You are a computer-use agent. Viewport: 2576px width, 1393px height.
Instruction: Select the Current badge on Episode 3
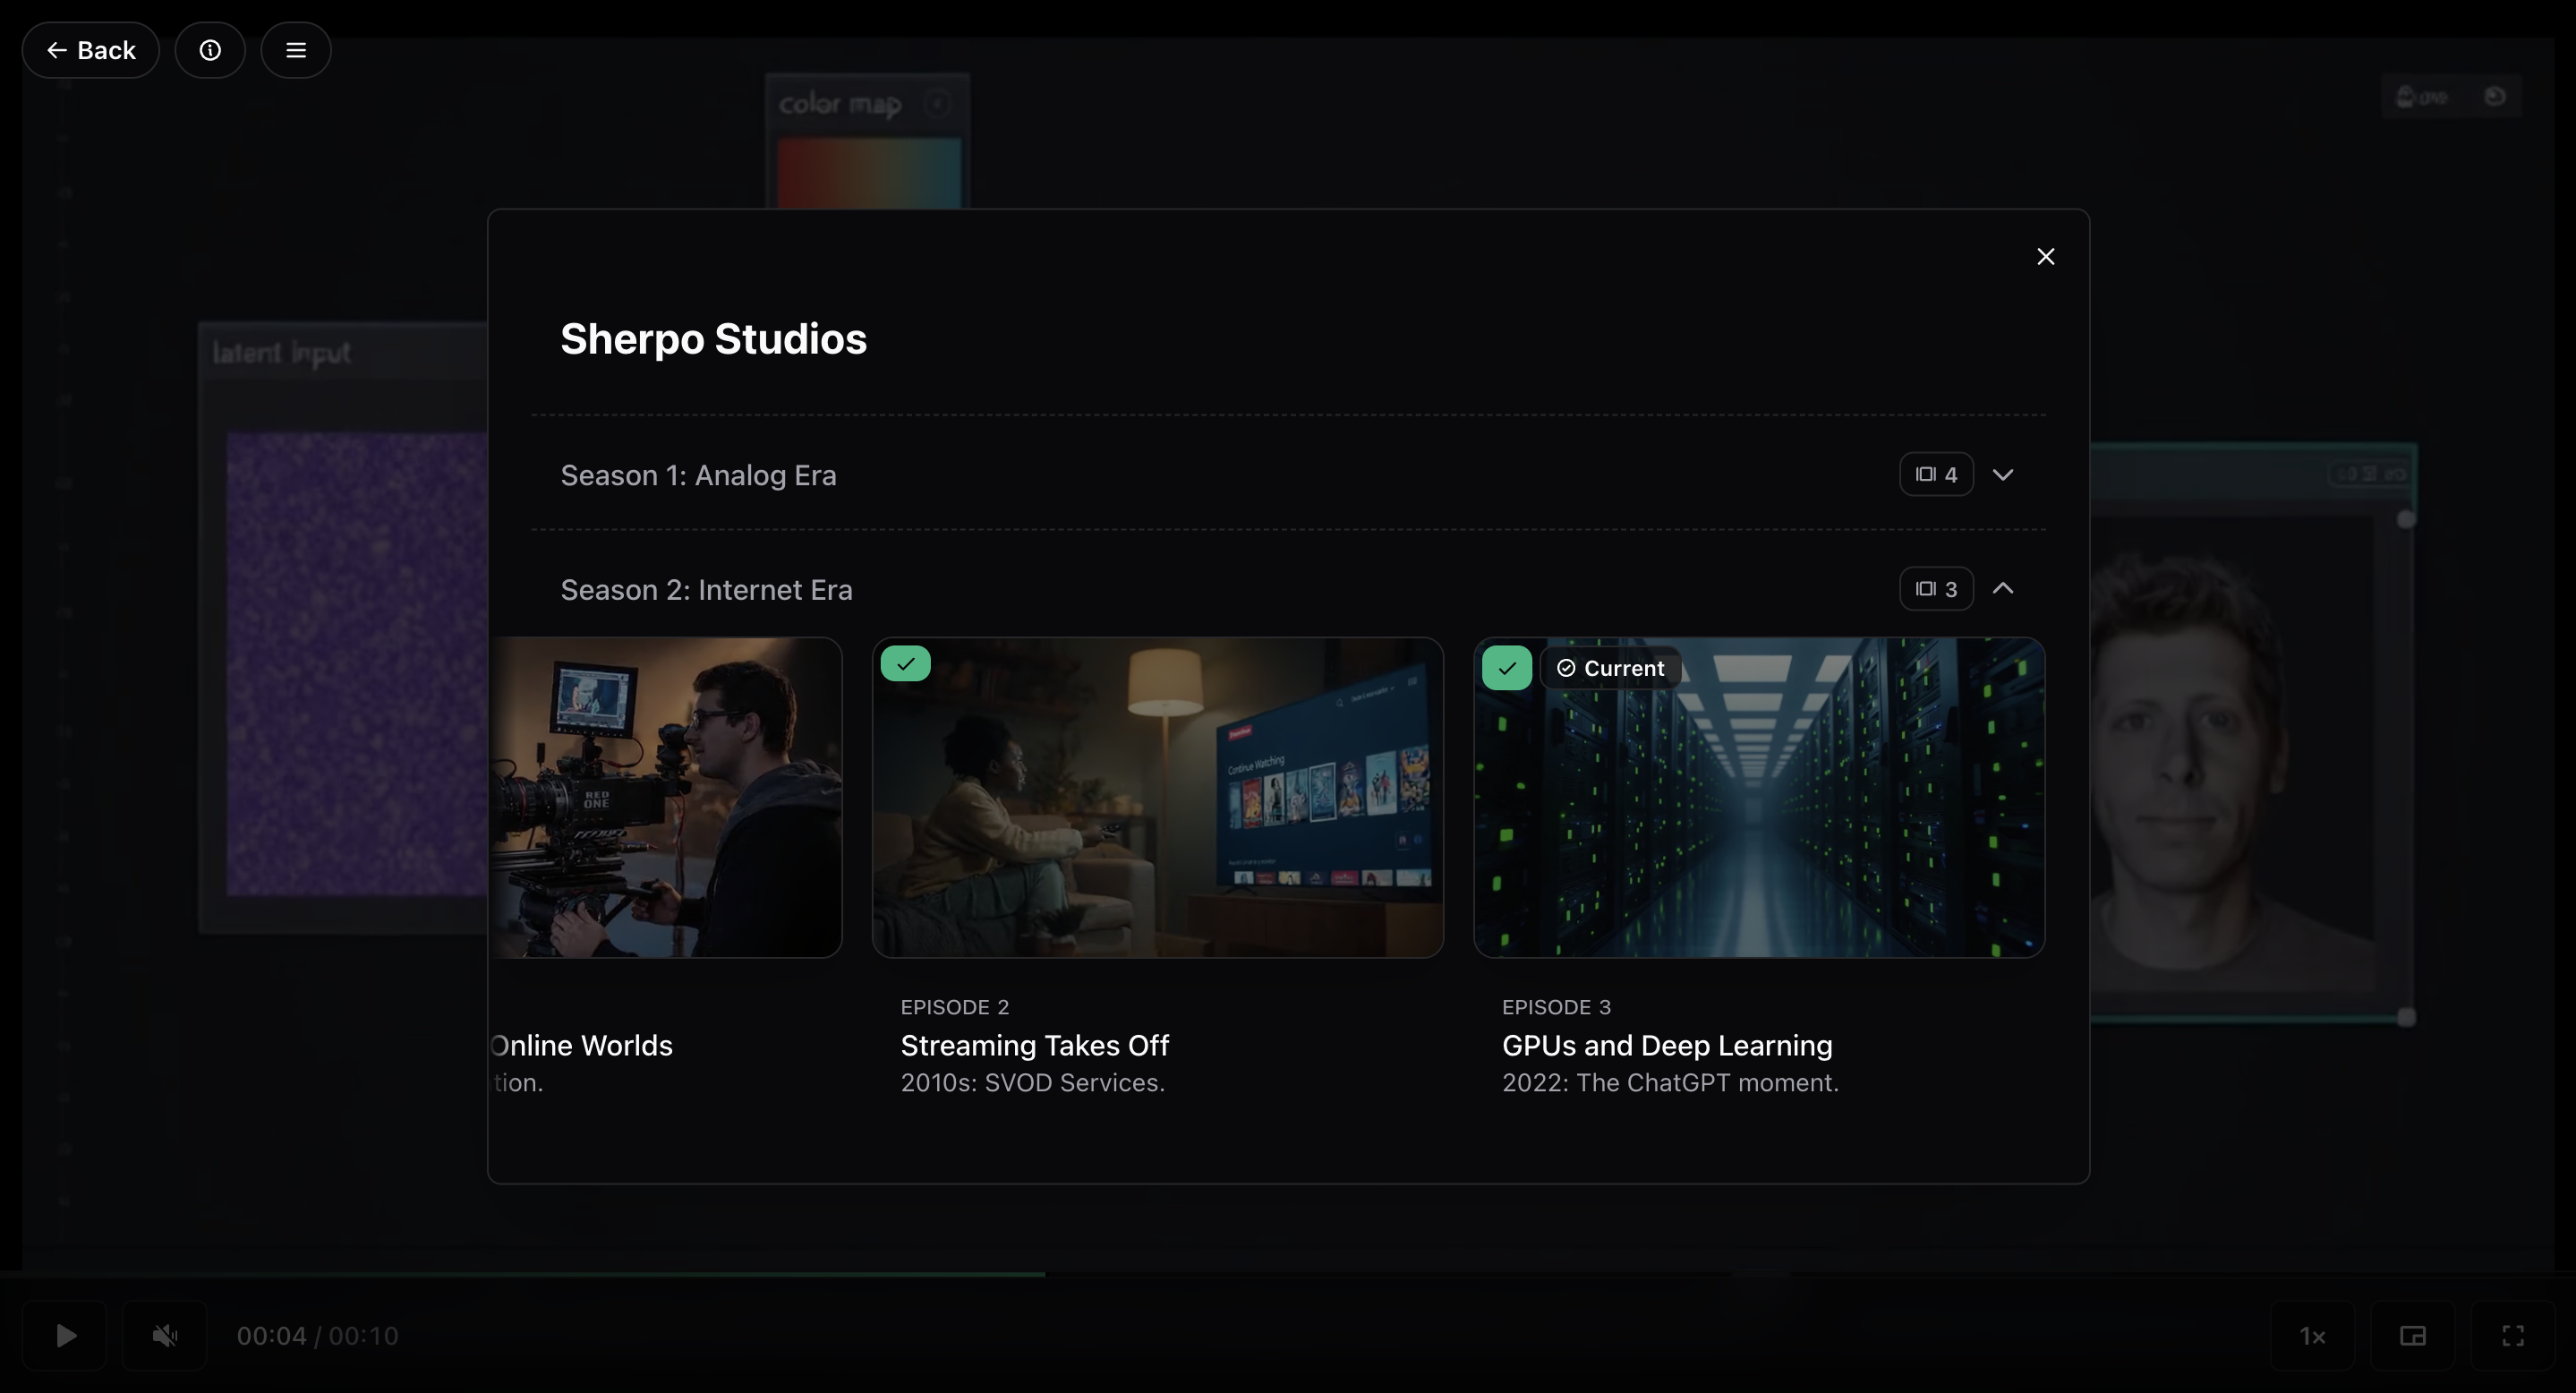tap(1610, 667)
